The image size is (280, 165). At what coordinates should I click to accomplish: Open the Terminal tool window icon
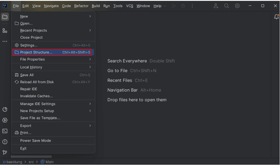pos(5,131)
